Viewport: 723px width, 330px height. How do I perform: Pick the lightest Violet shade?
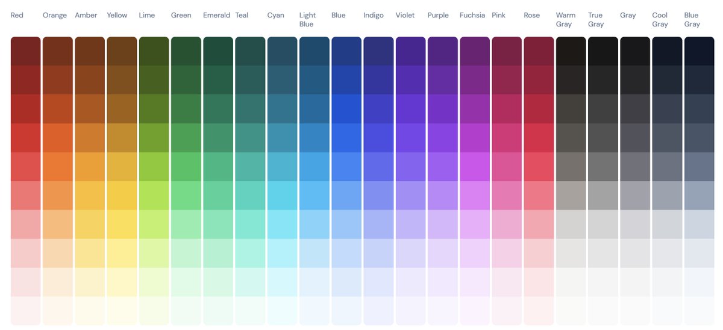[411, 311]
